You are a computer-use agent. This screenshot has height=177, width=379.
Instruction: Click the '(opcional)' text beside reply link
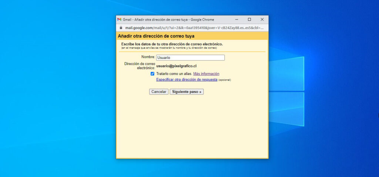point(225,80)
